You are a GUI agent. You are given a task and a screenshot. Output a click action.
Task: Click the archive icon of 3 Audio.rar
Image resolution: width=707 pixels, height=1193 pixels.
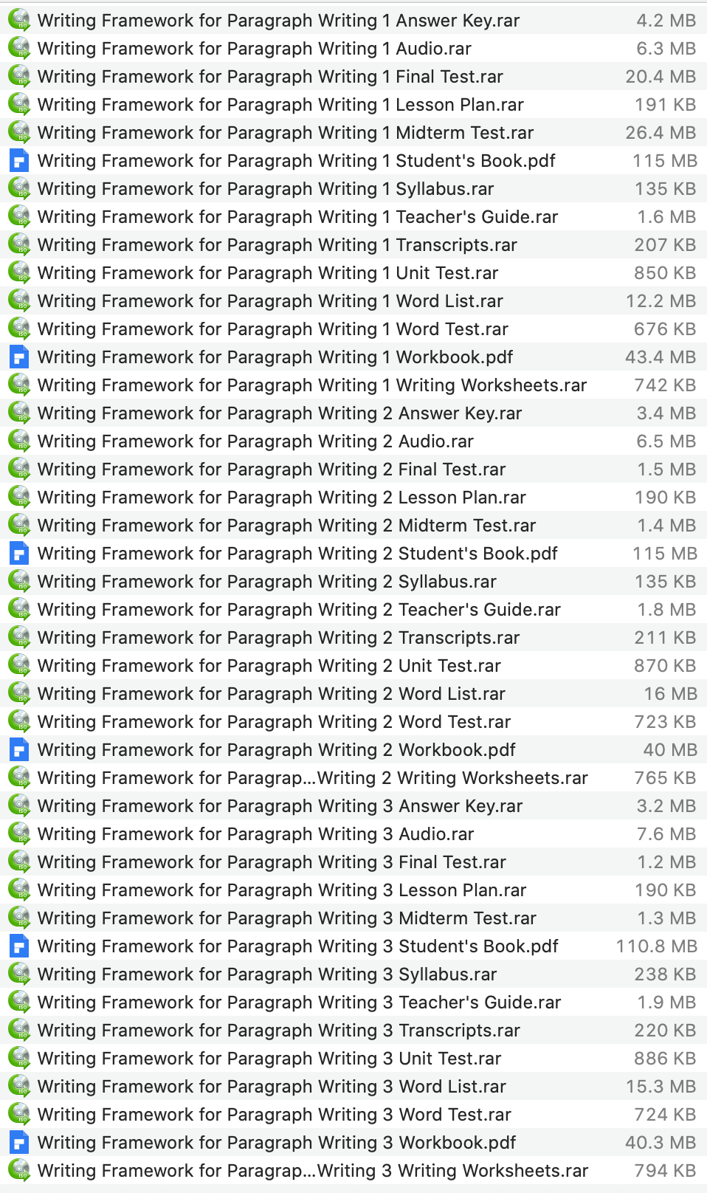coord(19,833)
